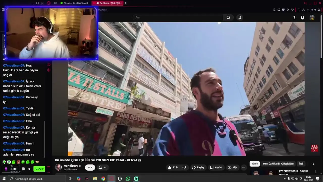
Task: Start voice search with the microphone icon
Action: [x=240, y=17]
